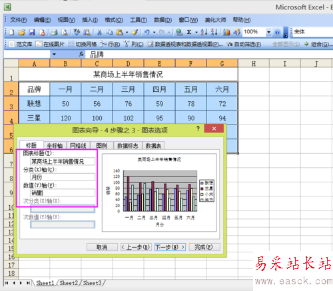The height and width of the screenshot is (291, 333).
Task: Switch to Sheet3 worksheet tab
Action: point(92,283)
